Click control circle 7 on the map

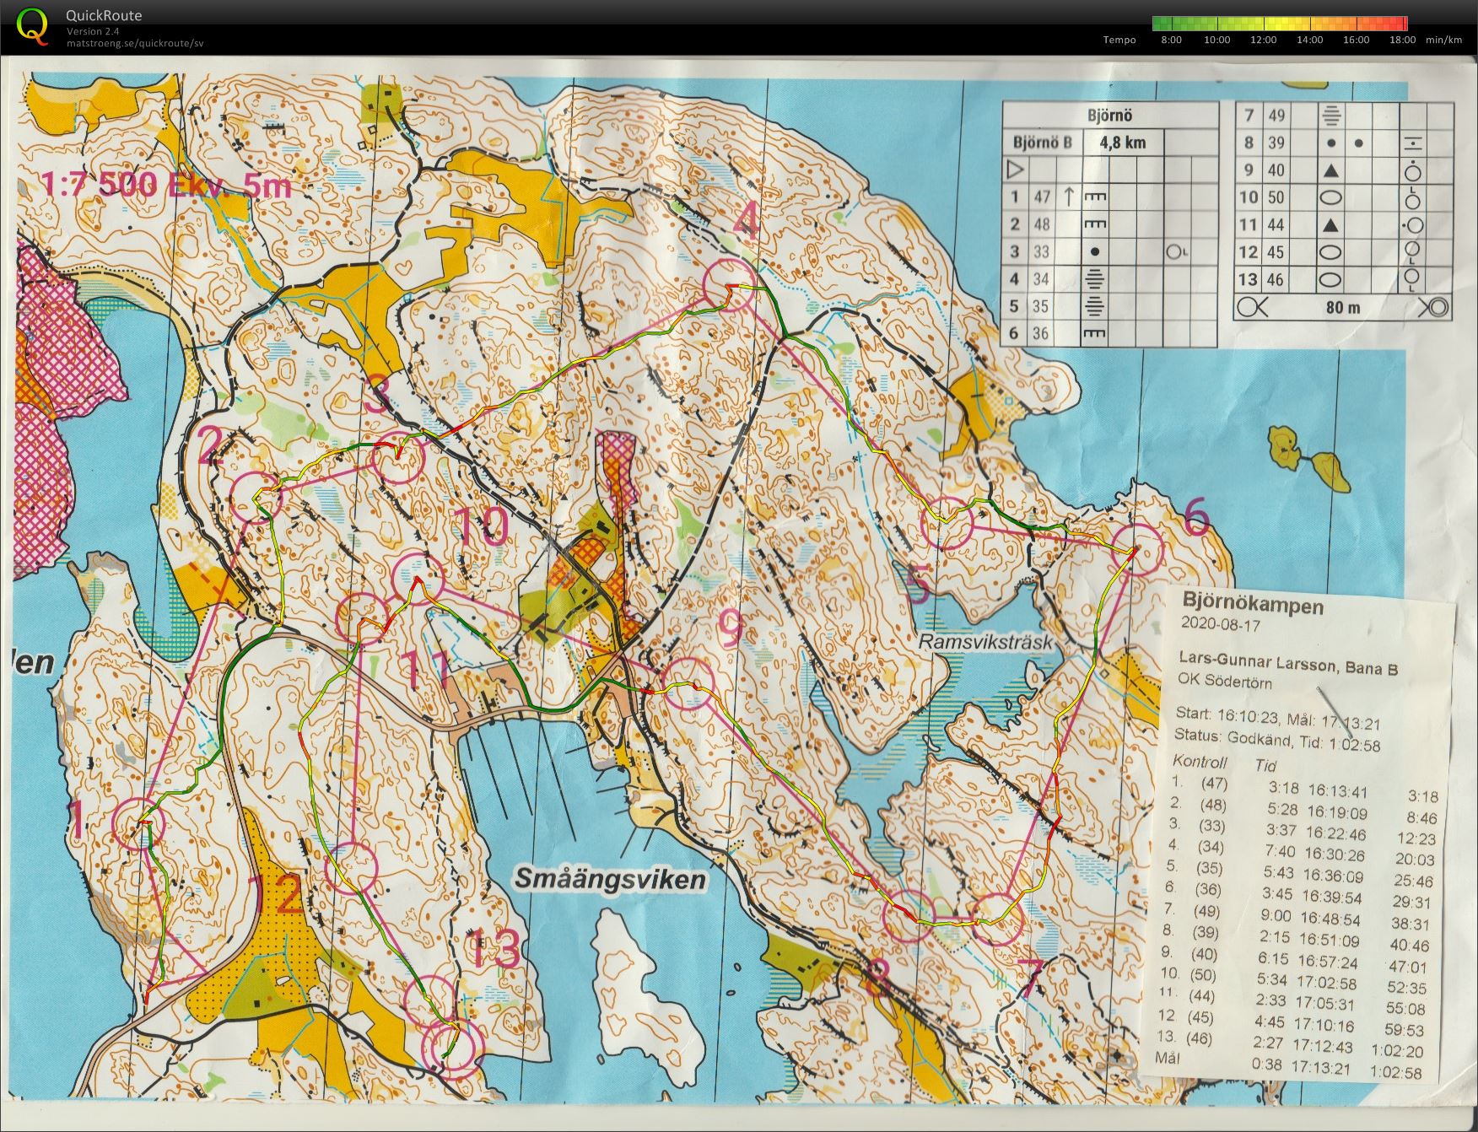[x=998, y=919]
